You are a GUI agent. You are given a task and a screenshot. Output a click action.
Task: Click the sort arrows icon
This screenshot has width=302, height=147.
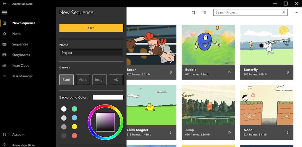[x=193, y=12]
